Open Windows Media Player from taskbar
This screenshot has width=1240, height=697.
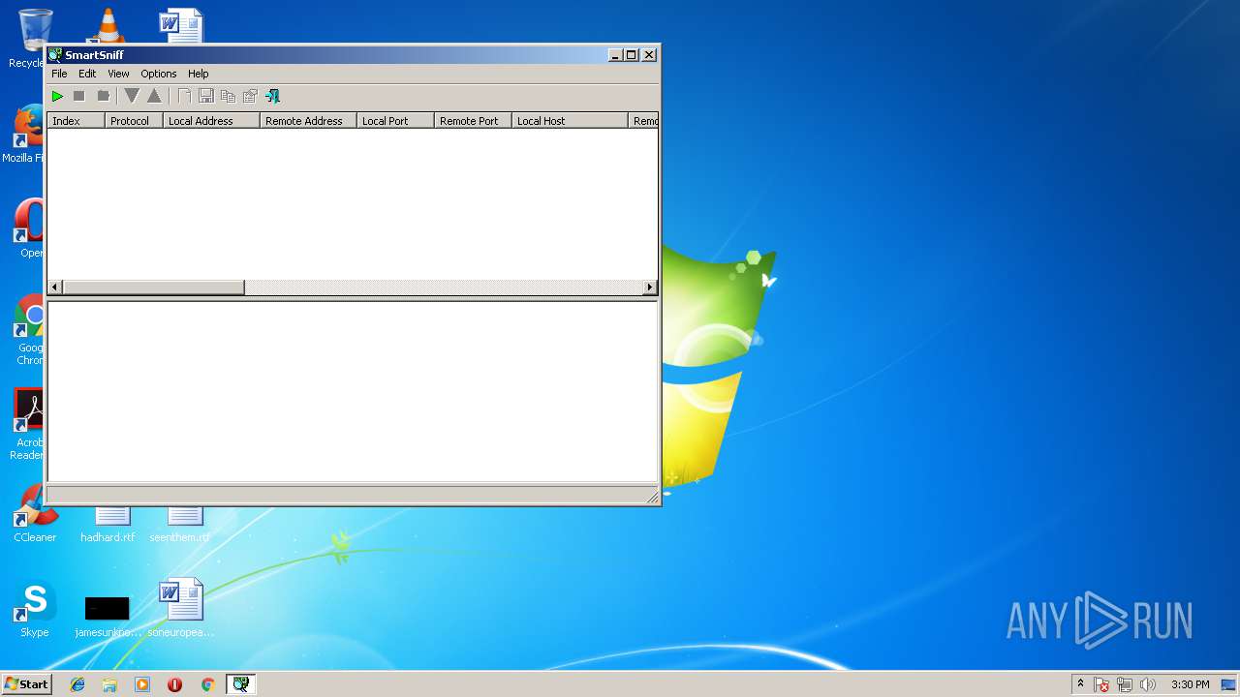click(x=142, y=684)
